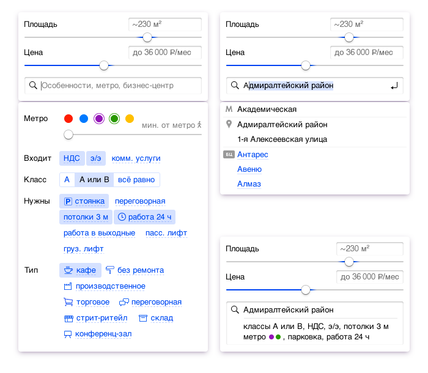The image size is (428, 373).
Task: Choose Академическая metro suggestion from the list
Action: (x=267, y=109)
